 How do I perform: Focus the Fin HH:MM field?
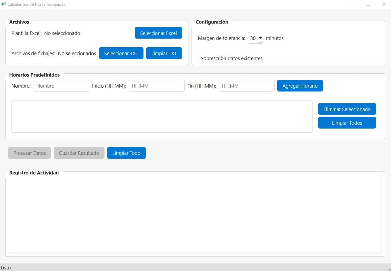click(x=246, y=86)
